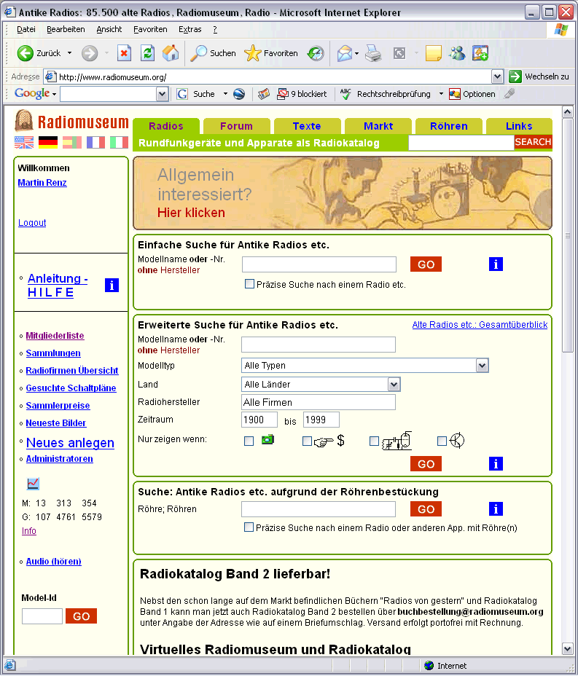
Task: Click the vertical scrollbar down arrow
Action: [568, 648]
